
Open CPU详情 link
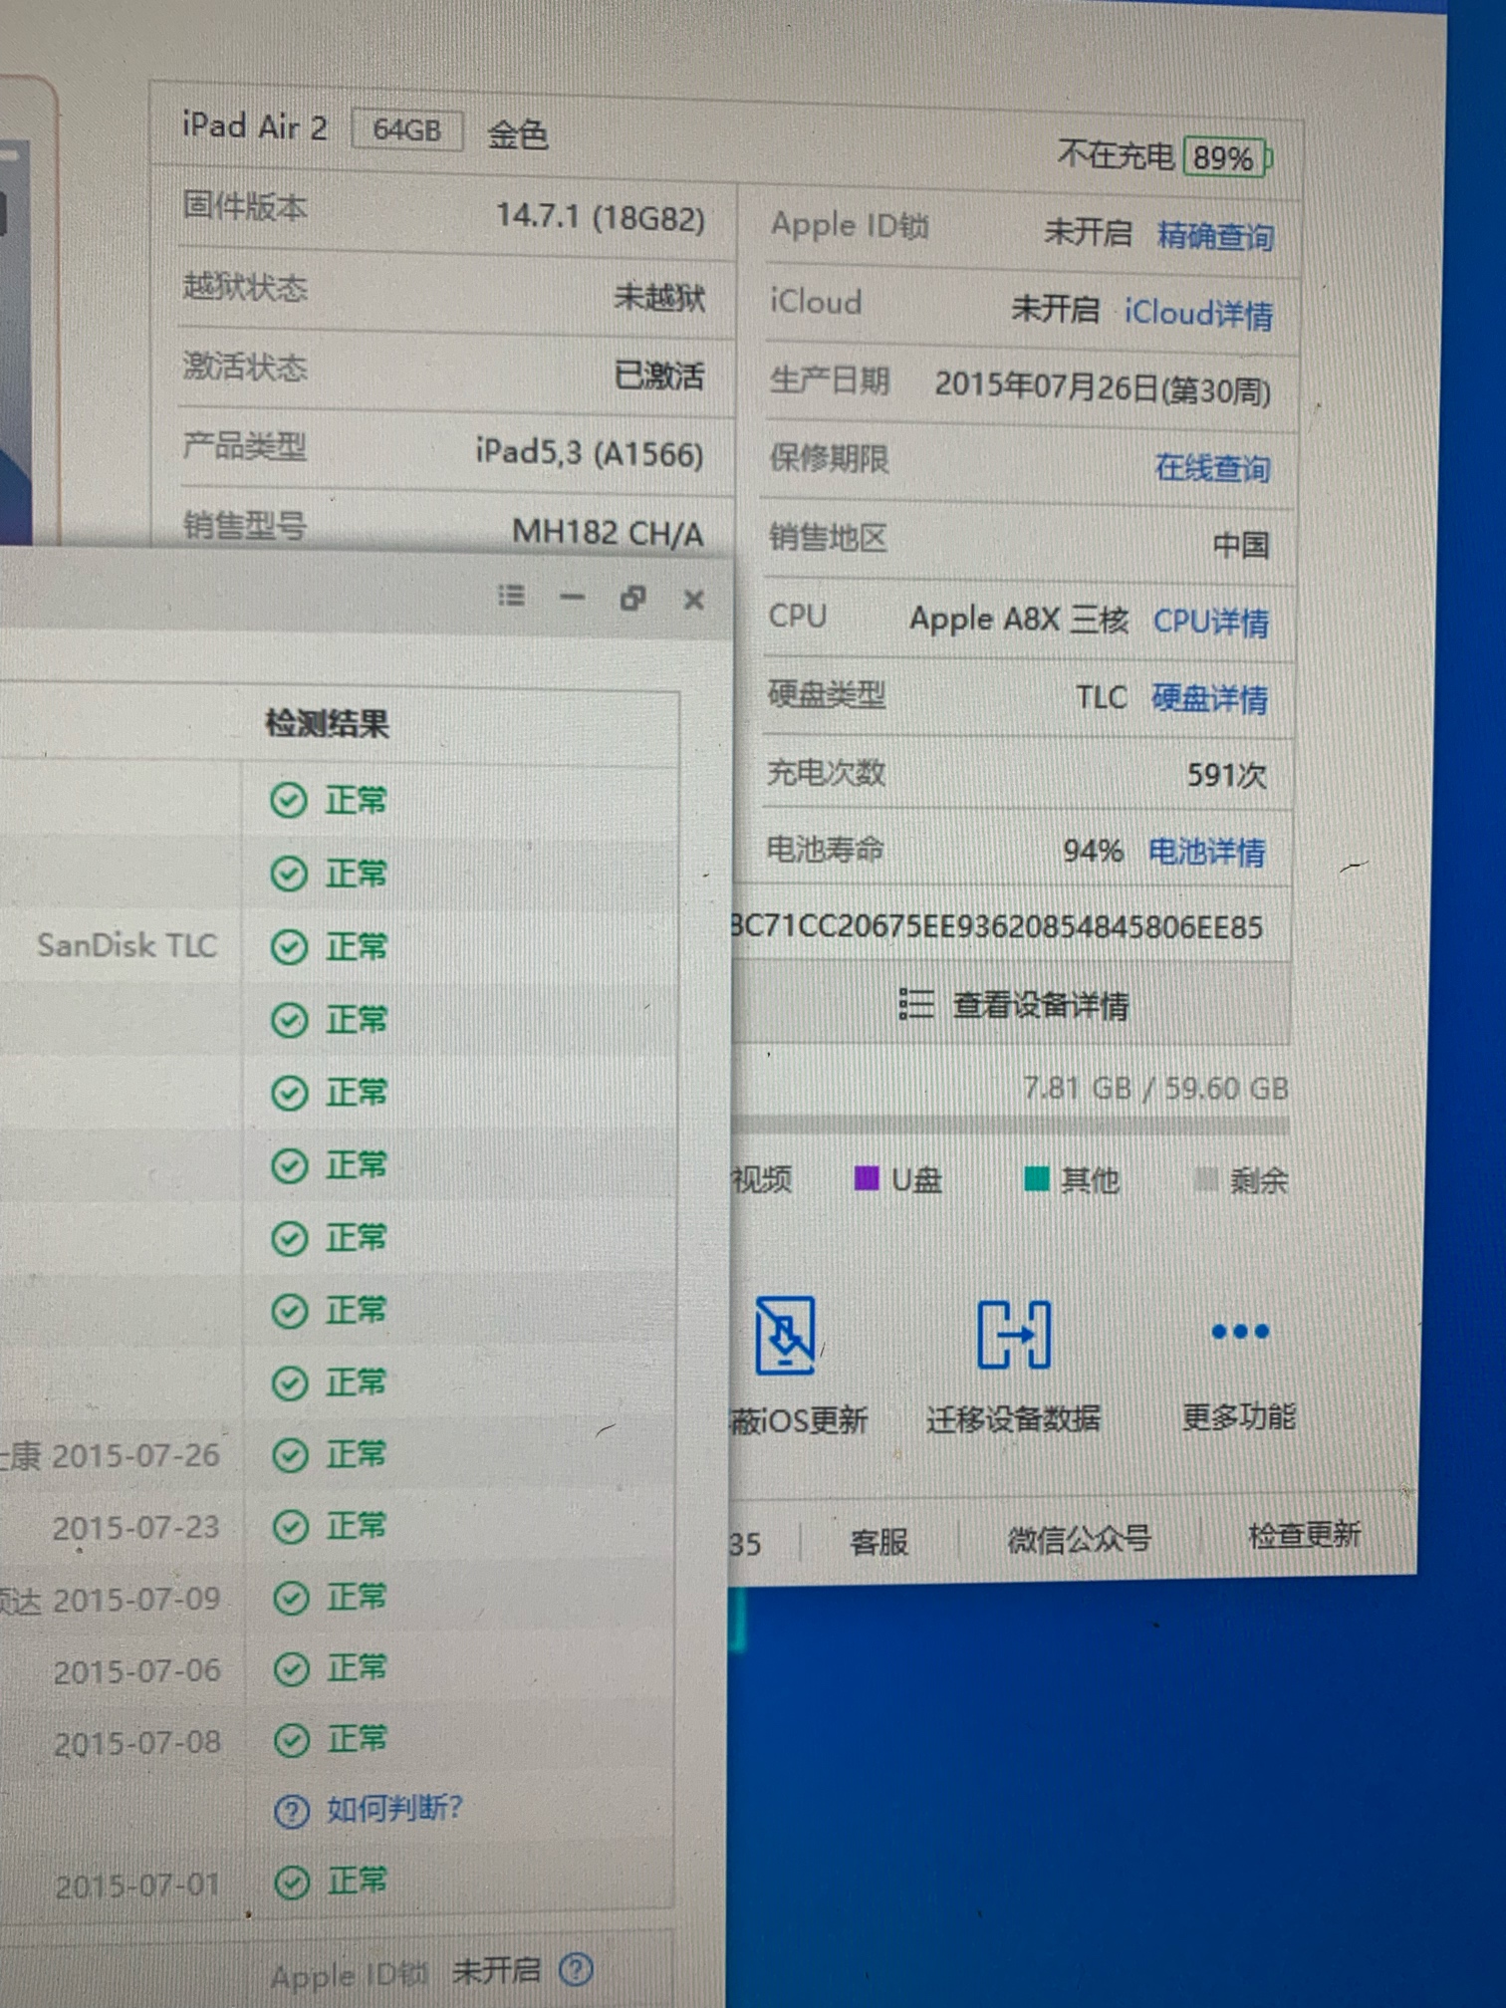click(1210, 622)
